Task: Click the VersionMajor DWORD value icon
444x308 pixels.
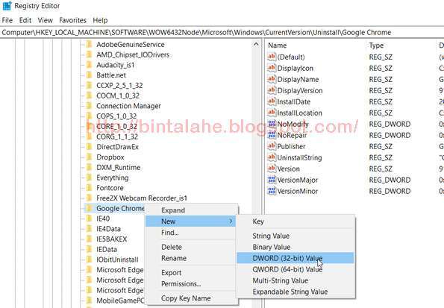Action: [x=272, y=180]
